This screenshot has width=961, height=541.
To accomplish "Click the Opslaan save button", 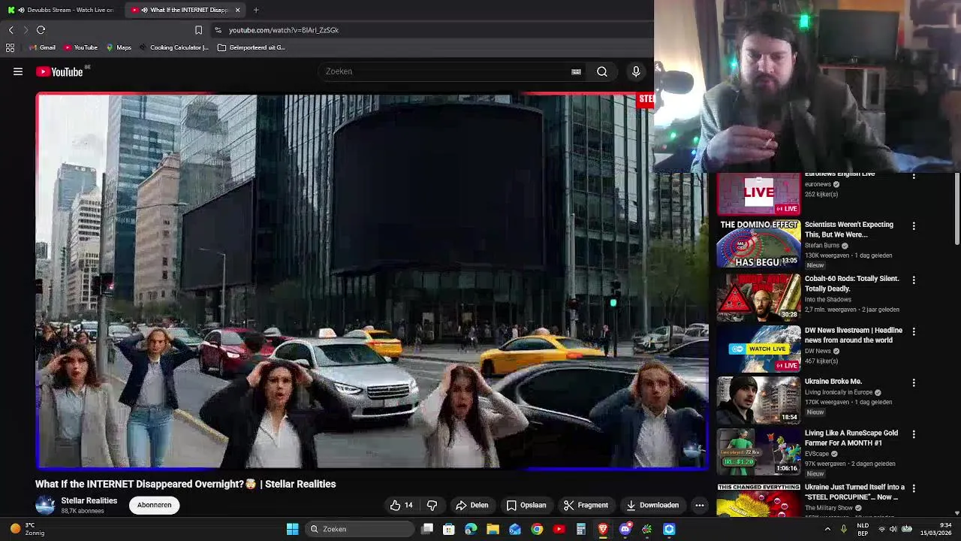I will pos(526,505).
